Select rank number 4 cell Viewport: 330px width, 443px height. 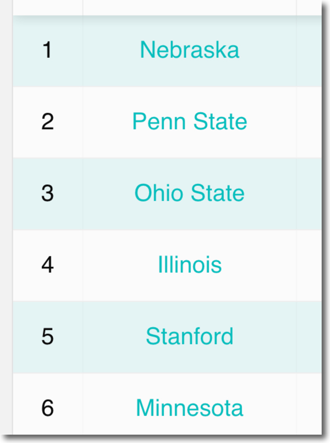pos(48,265)
